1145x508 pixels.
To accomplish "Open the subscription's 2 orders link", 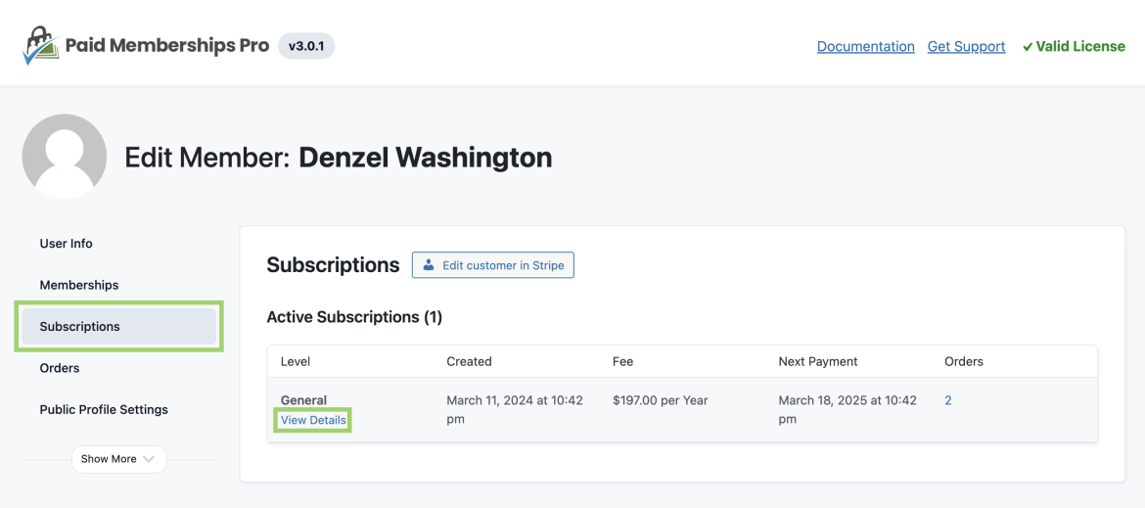I will 948,400.
